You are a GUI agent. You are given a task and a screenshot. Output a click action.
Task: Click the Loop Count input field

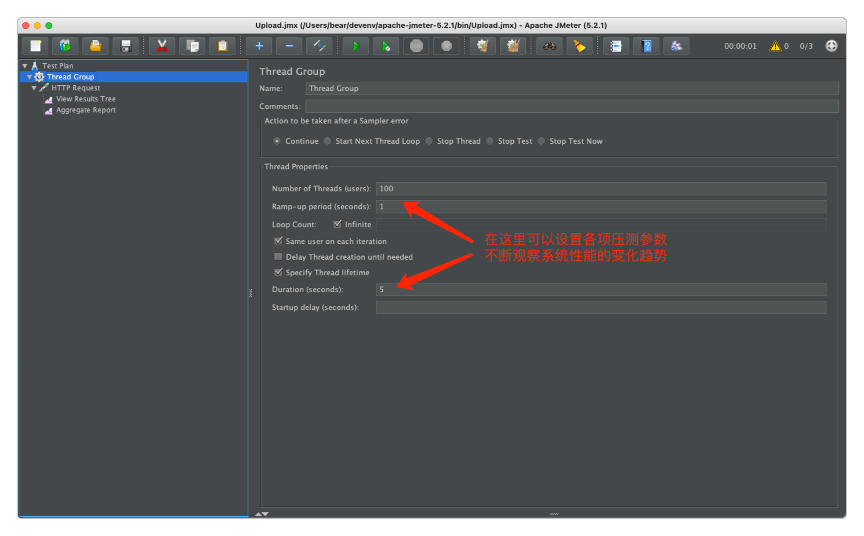pos(601,224)
